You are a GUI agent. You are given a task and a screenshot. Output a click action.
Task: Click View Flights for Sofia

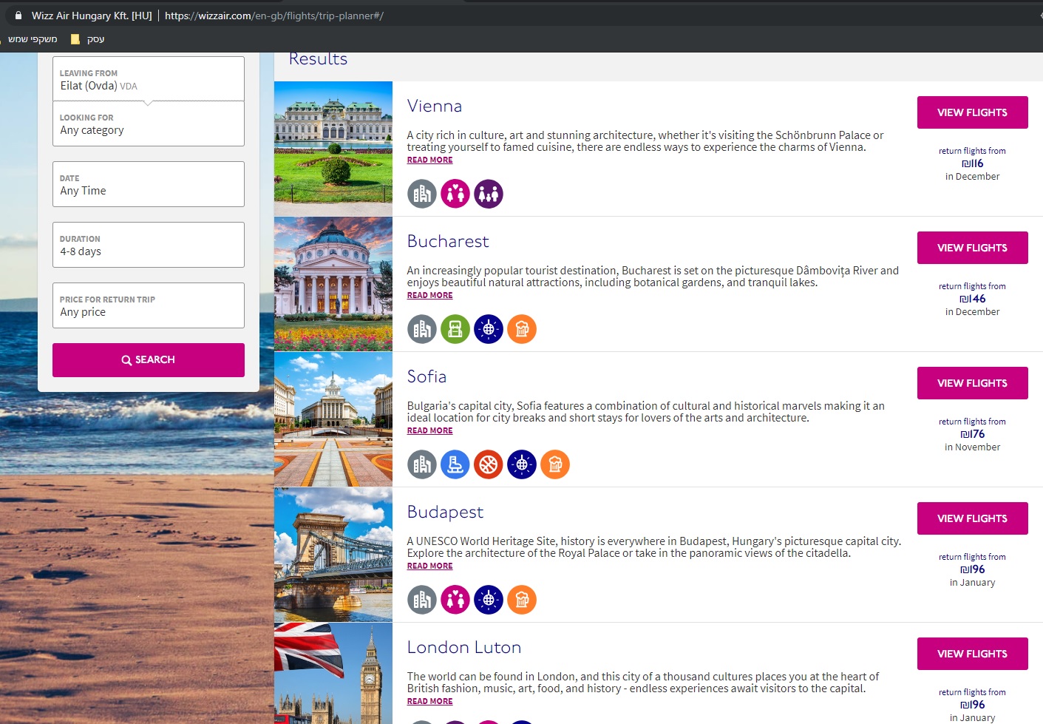click(973, 383)
